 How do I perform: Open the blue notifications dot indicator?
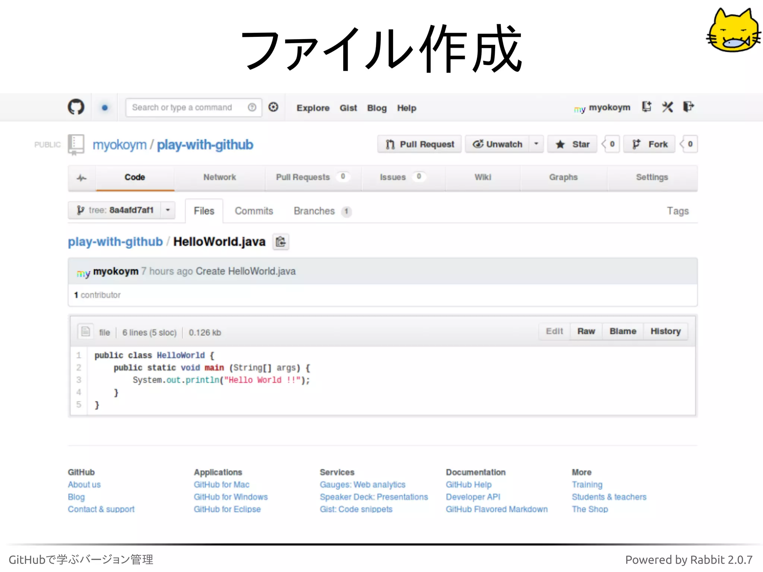pyautogui.click(x=105, y=108)
